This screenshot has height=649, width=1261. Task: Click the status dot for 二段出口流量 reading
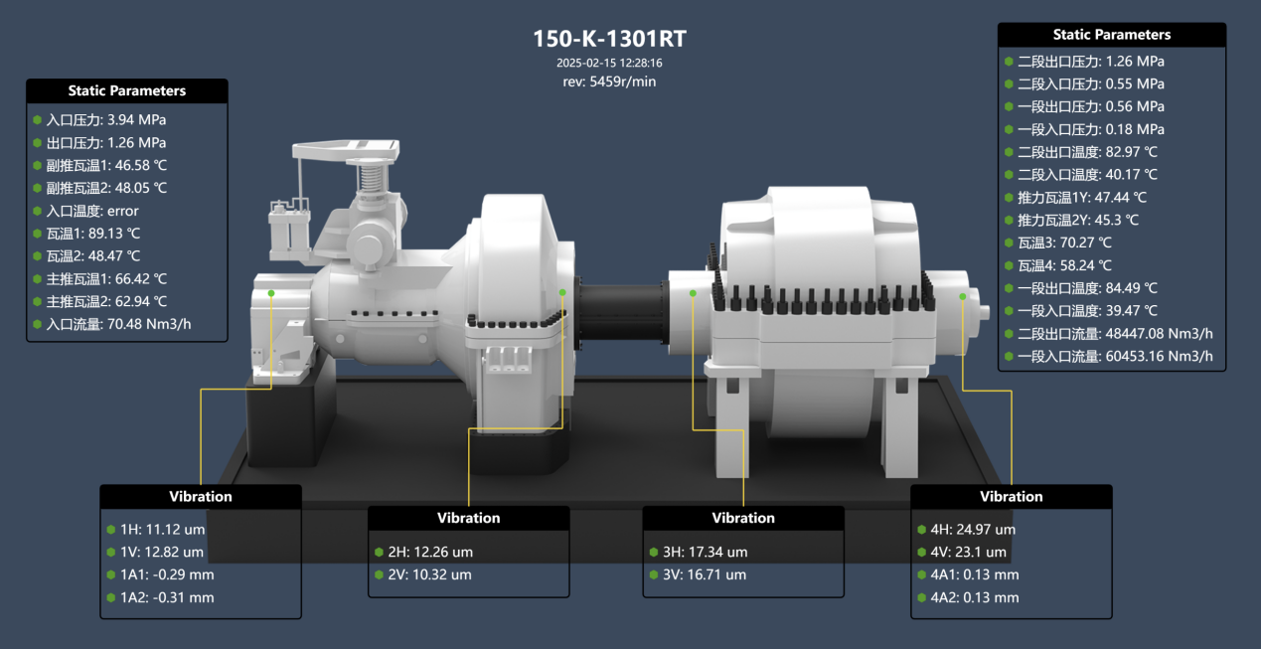tap(1010, 334)
